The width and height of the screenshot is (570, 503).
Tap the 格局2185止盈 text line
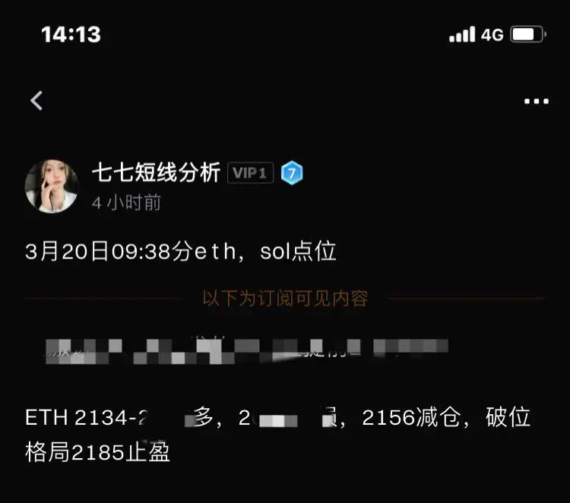pyautogui.click(x=97, y=453)
